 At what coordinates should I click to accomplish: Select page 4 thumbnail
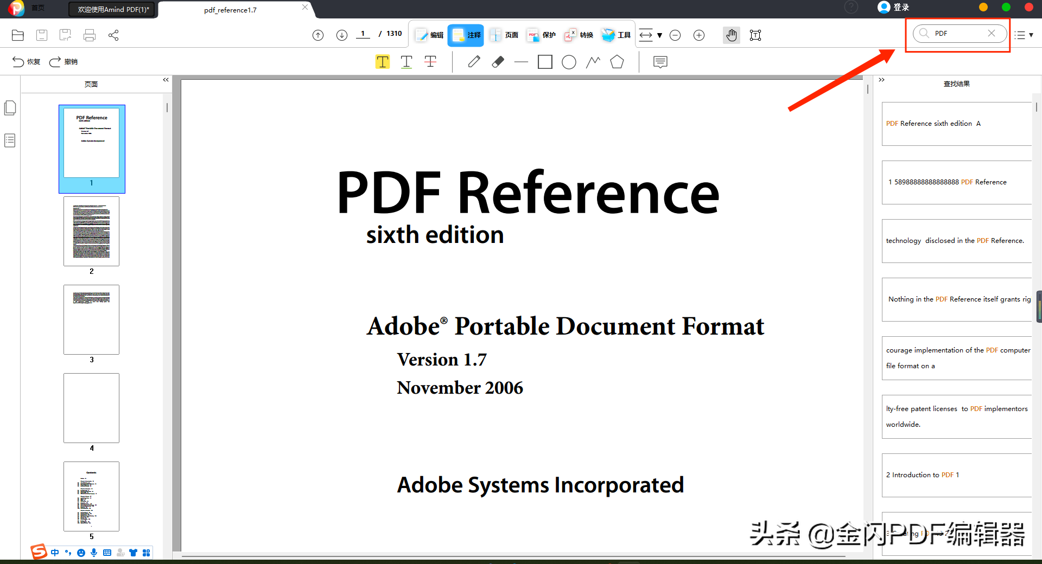(92, 408)
